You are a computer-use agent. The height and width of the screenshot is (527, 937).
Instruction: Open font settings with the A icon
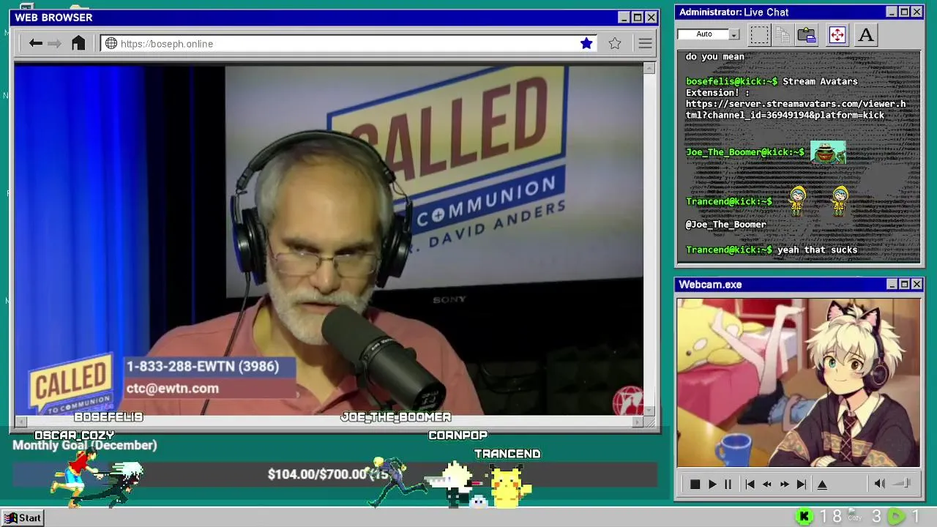pos(865,34)
